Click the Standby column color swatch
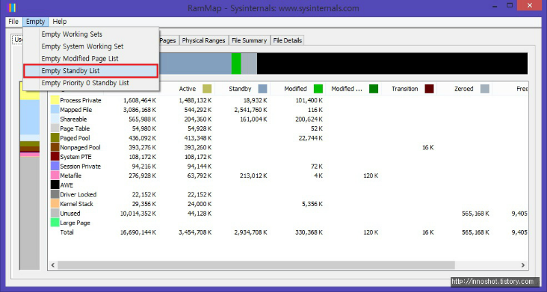The image size is (547, 292). coord(263,89)
